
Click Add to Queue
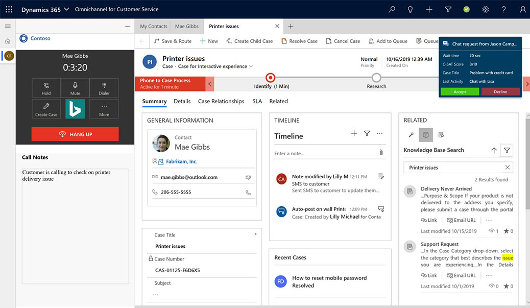coord(388,41)
